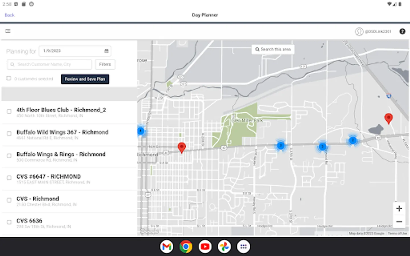This screenshot has height=256, width=410.
Task: Click the 'Buffalo Wild Wings 367 - Richmond' name
Action: click(x=62, y=132)
